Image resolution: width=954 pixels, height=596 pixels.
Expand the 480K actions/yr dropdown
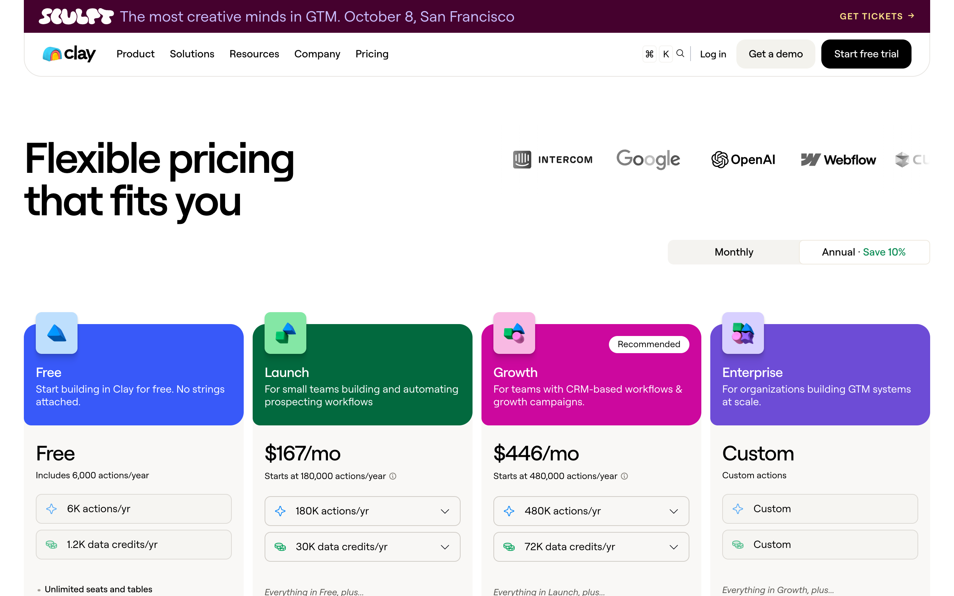pyautogui.click(x=591, y=511)
